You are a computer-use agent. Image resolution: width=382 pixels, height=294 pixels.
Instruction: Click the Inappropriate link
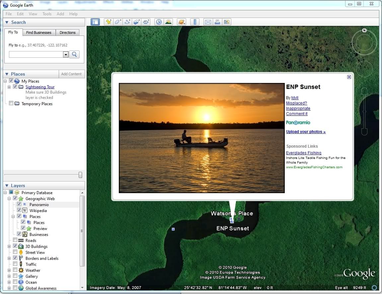click(298, 109)
